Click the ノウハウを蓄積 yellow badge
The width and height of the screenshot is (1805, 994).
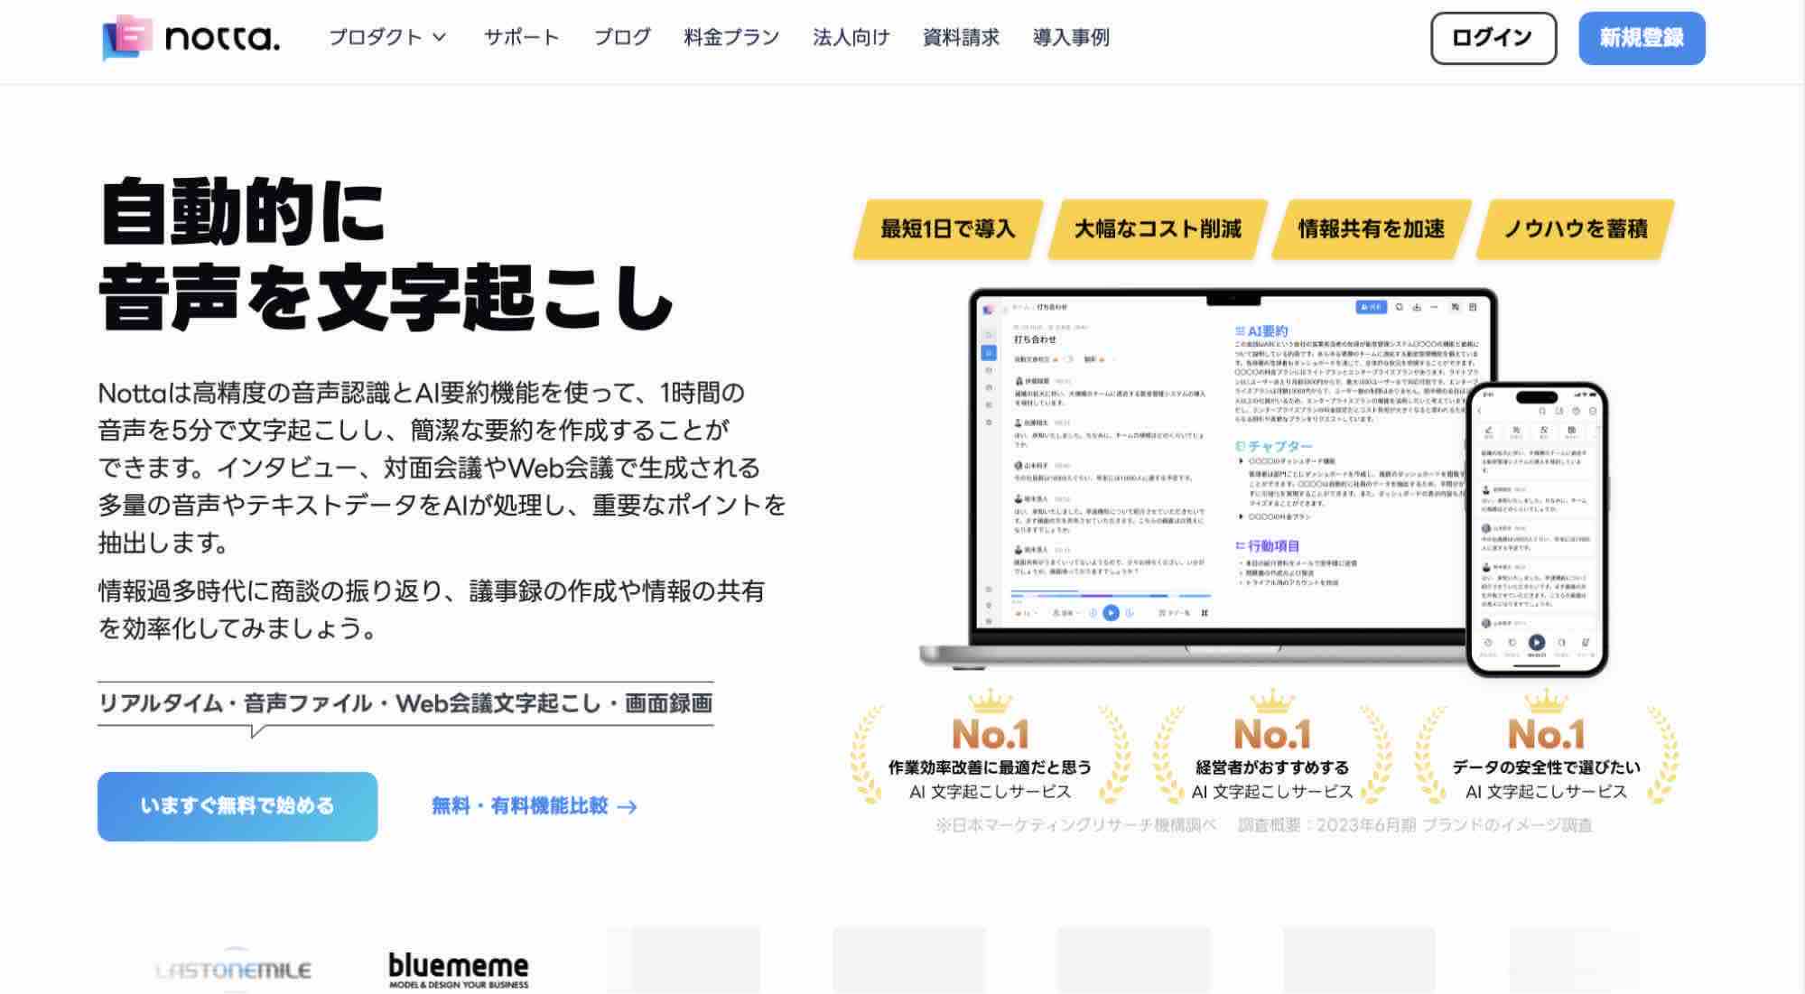[x=1575, y=228]
